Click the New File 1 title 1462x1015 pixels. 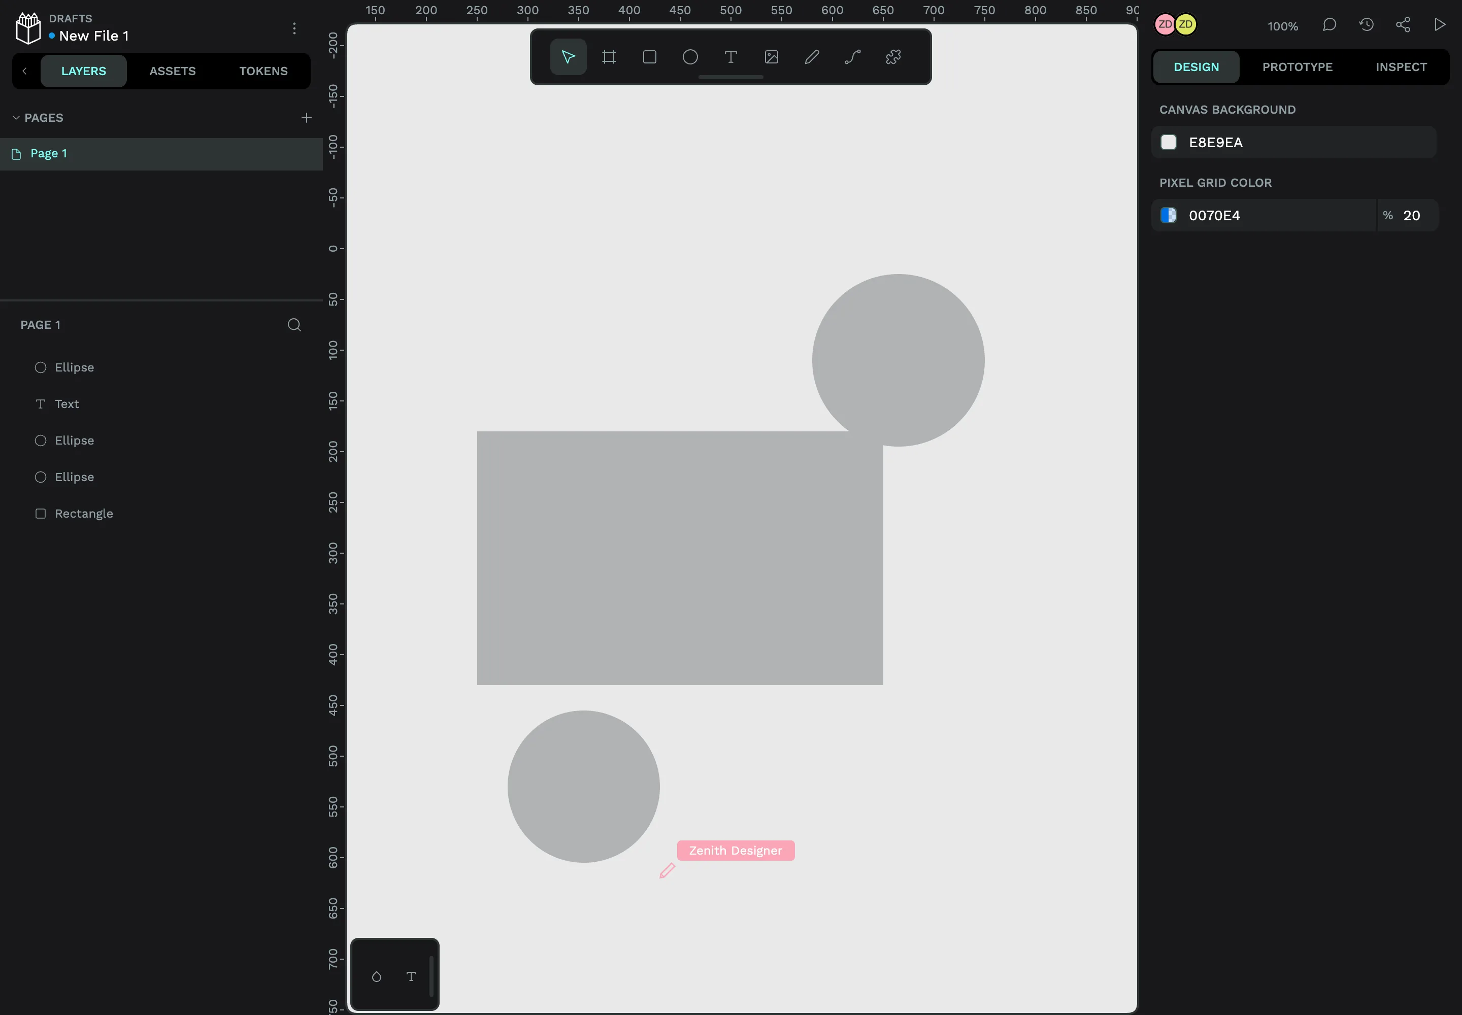tap(94, 36)
